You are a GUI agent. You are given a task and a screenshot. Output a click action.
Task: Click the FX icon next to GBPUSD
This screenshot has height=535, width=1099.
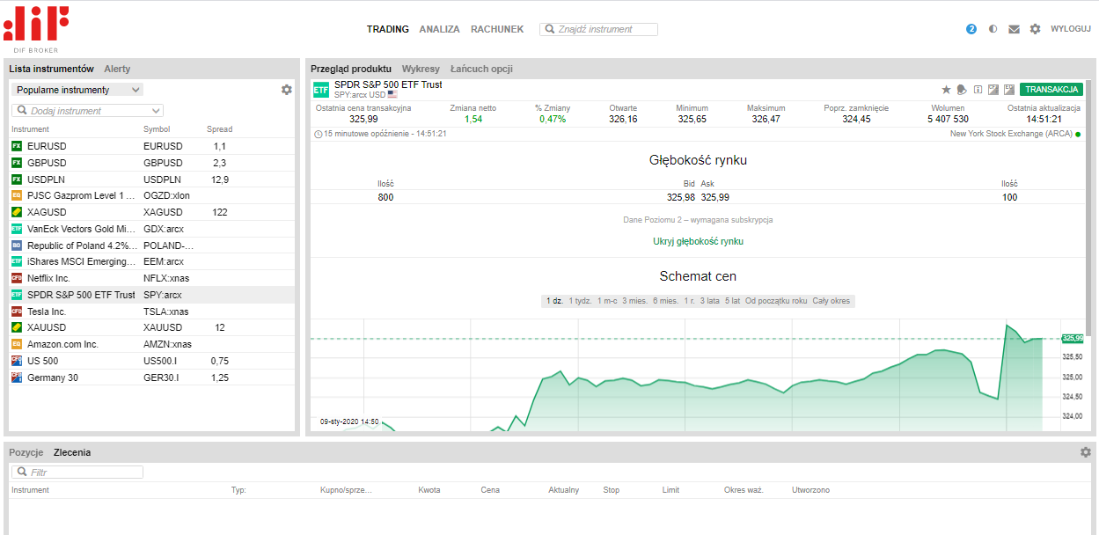pos(17,163)
